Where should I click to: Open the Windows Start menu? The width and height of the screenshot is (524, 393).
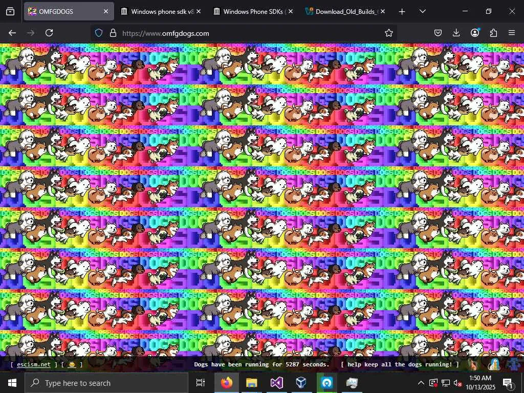[12, 383]
